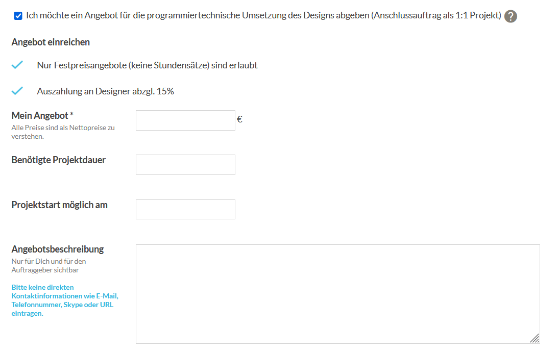The height and width of the screenshot is (353, 558).
Task: Click the blue Kontaktinformationen notice text
Action: click(x=65, y=300)
